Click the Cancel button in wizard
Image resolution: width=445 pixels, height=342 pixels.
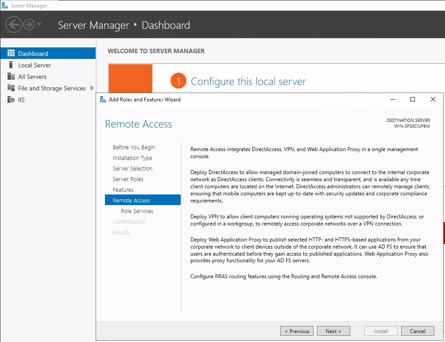pos(418,331)
